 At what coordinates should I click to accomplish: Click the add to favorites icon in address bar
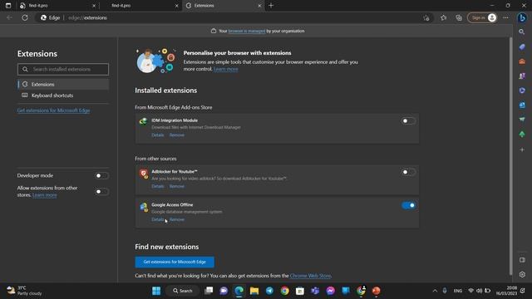tap(426, 18)
